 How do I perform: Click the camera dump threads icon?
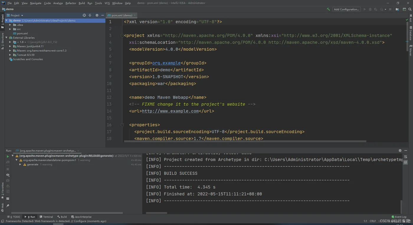(x=8, y=180)
